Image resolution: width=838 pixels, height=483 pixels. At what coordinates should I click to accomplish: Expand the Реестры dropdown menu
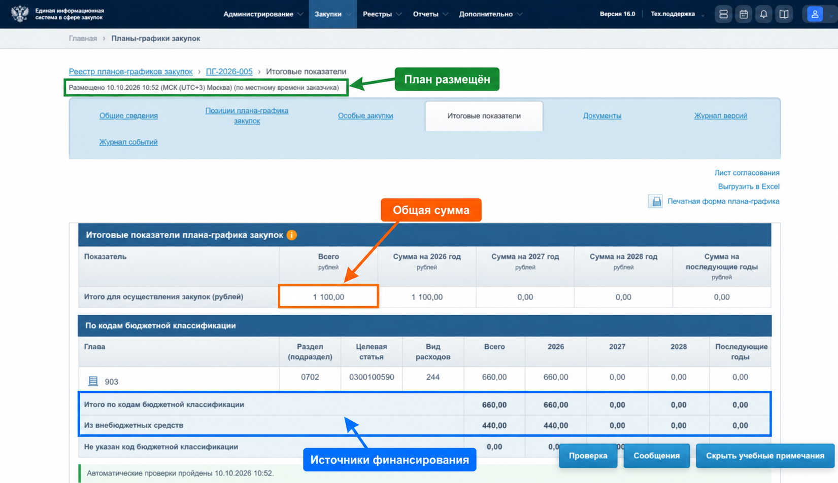point(382,14)
